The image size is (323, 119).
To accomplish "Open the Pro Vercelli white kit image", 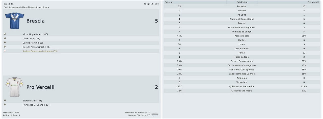I will click(14, 87).
